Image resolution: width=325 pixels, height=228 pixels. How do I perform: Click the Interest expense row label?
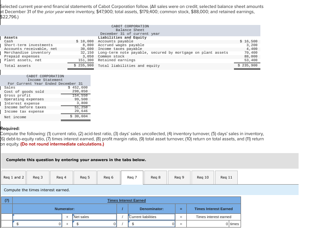tap(22, 103)
